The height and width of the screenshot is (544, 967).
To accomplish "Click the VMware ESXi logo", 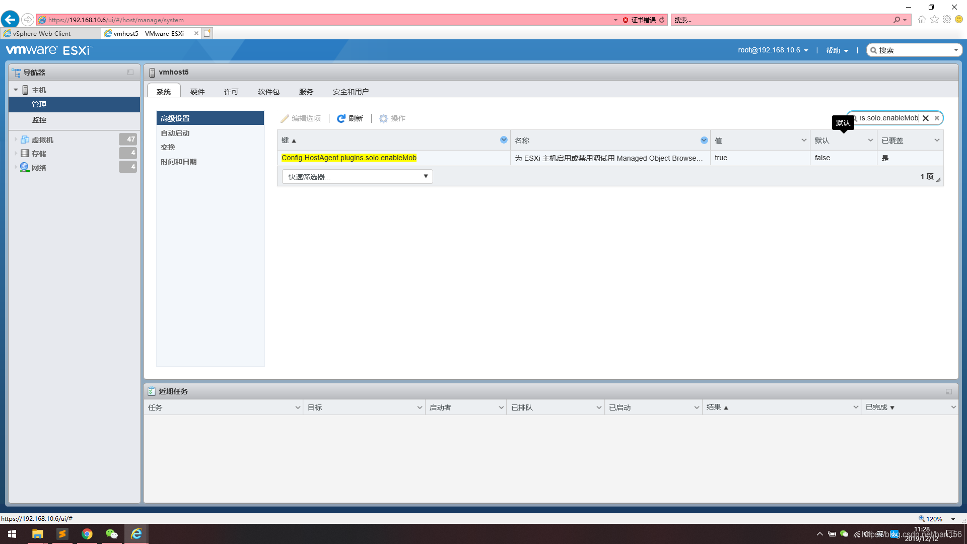I will [49, 50].
